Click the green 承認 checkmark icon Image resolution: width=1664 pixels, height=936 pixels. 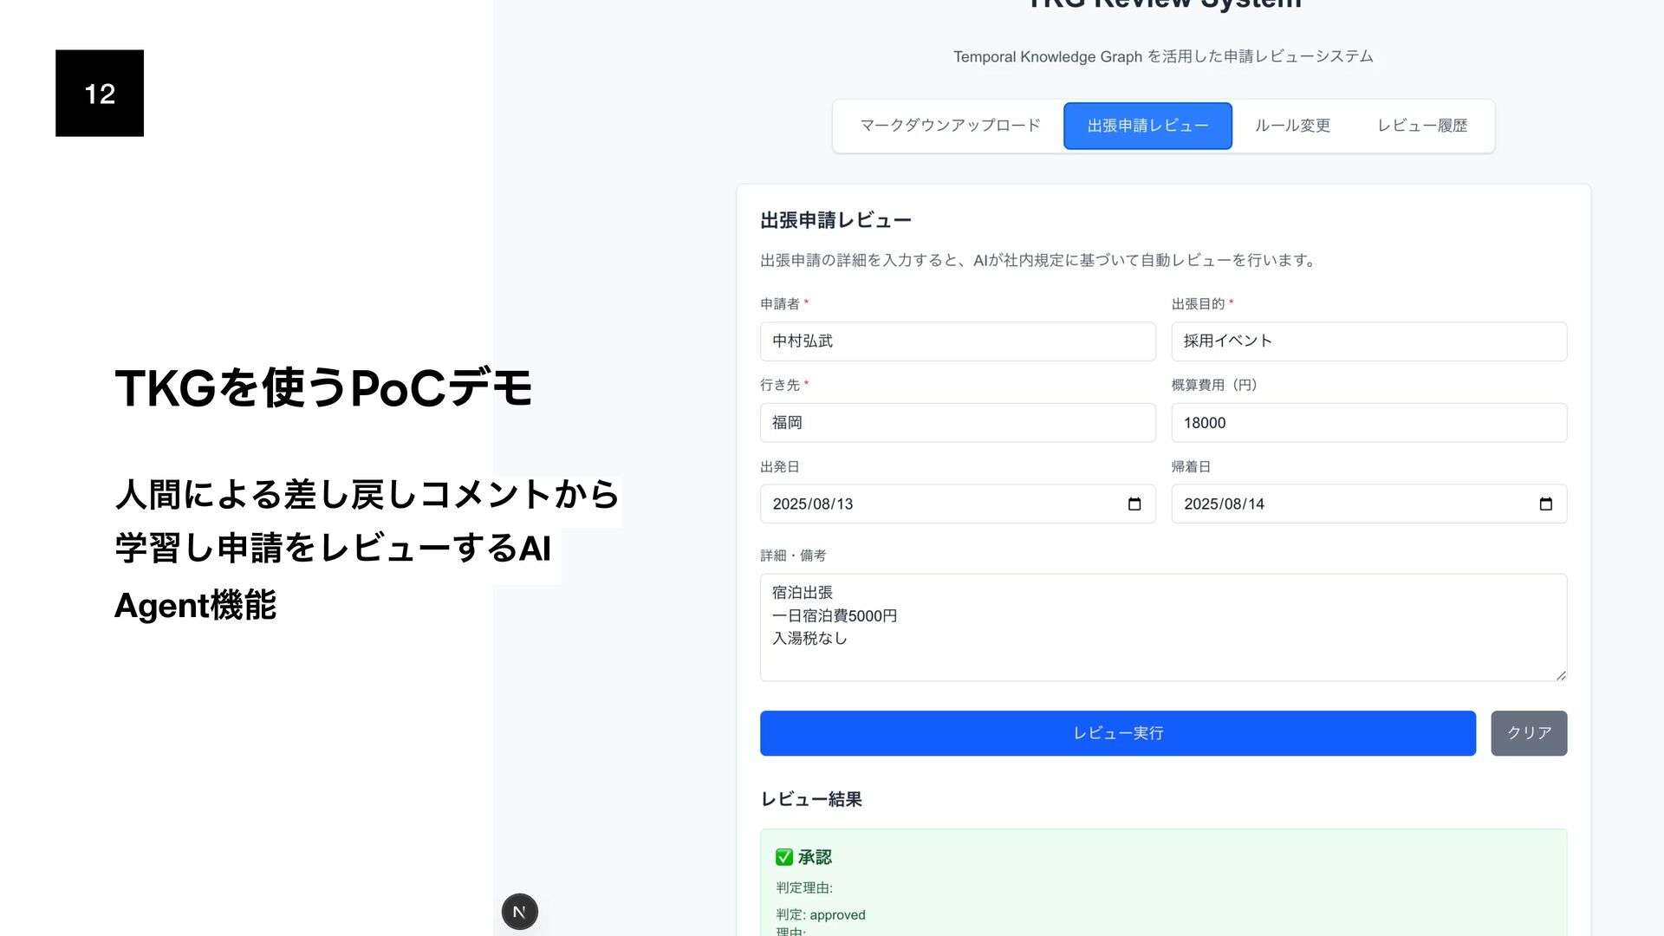(x=784, y=857)
